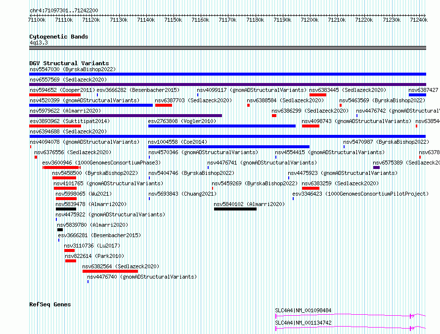Open nsv5840102 (Almarri2020) label

249,204
